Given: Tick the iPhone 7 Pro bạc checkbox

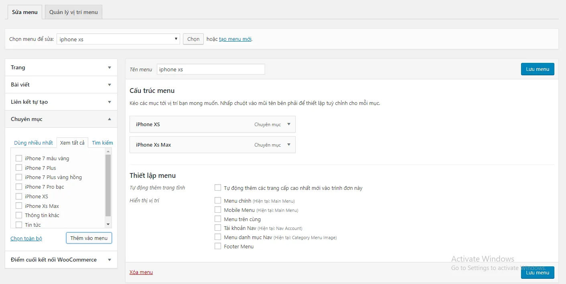Looking at the screenshot, I should [18, 187].
